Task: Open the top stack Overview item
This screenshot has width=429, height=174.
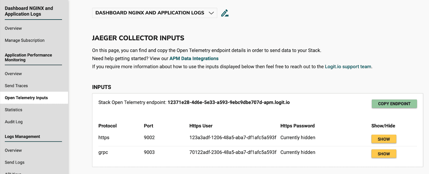Action: pyautogui.click(x=13, y=28)
